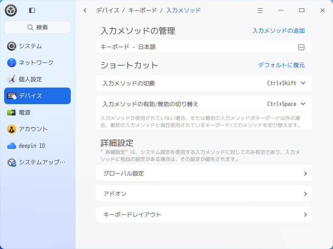Click the ネットワーク globe icon
This screenshot has height=249, width=333.
(12, 63)
